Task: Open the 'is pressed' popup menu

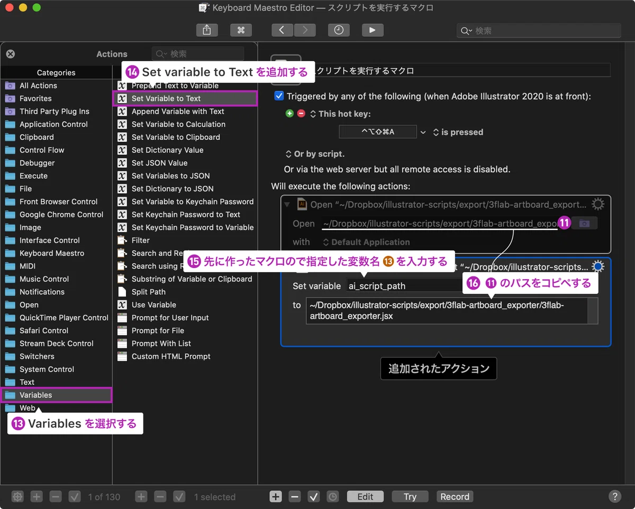Action: click(x=458, y=132)
